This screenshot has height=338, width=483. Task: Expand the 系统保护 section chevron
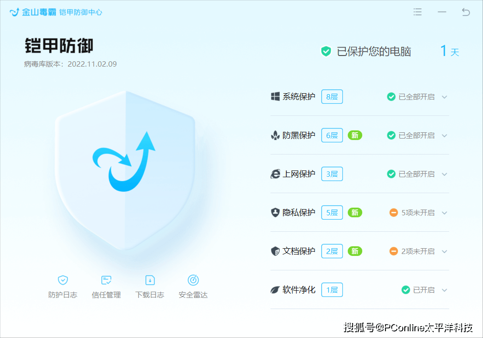coord(444,97)
